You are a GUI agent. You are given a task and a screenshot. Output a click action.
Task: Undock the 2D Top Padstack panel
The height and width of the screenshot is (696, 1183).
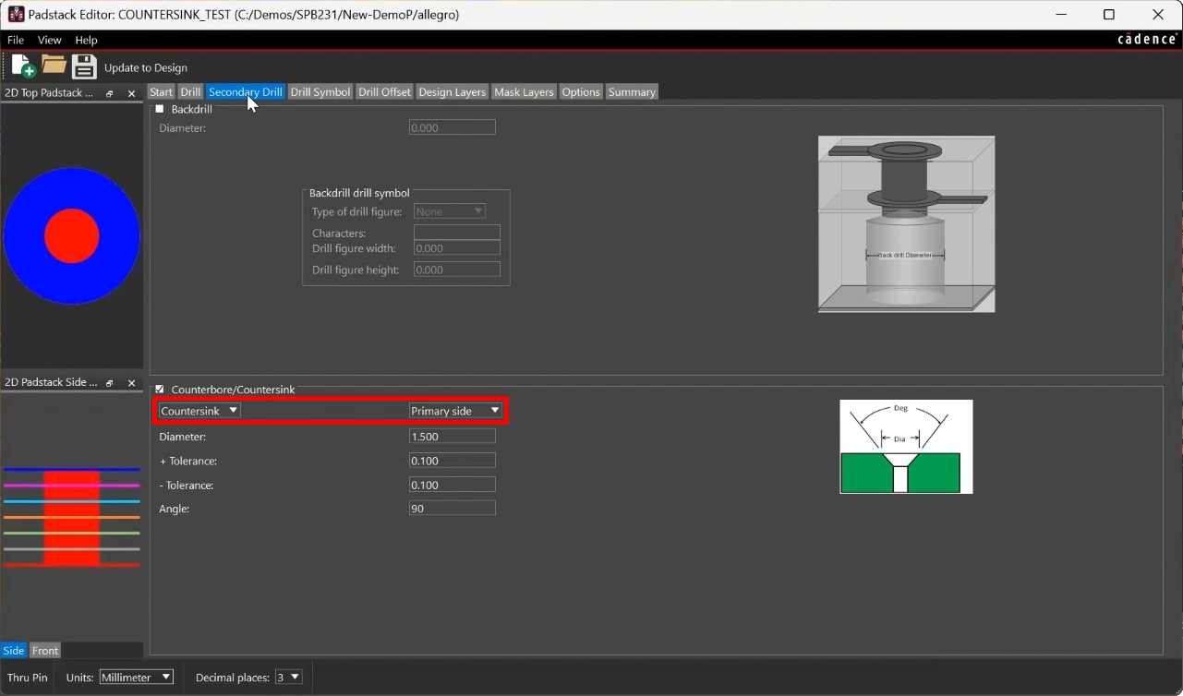(109, 92)
